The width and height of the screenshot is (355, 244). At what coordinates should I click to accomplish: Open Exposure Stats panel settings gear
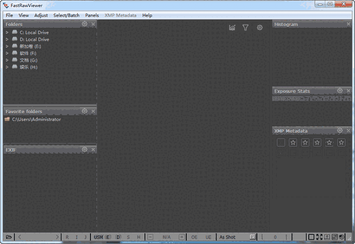[340, 91]
